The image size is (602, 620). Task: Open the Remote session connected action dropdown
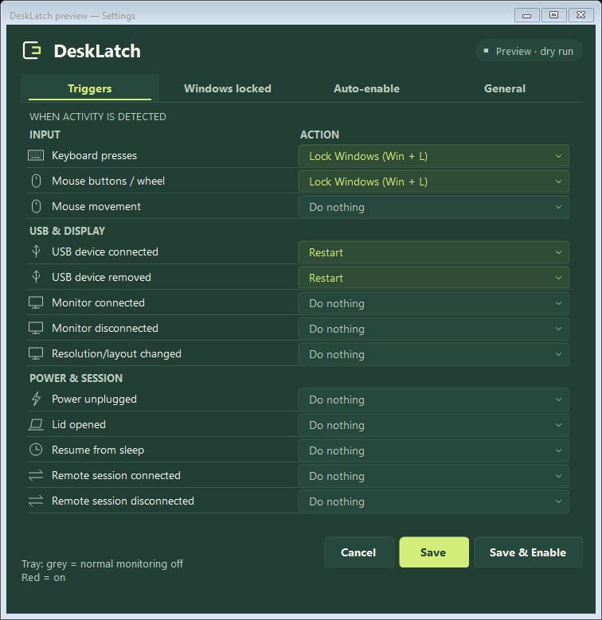(433, 476)
